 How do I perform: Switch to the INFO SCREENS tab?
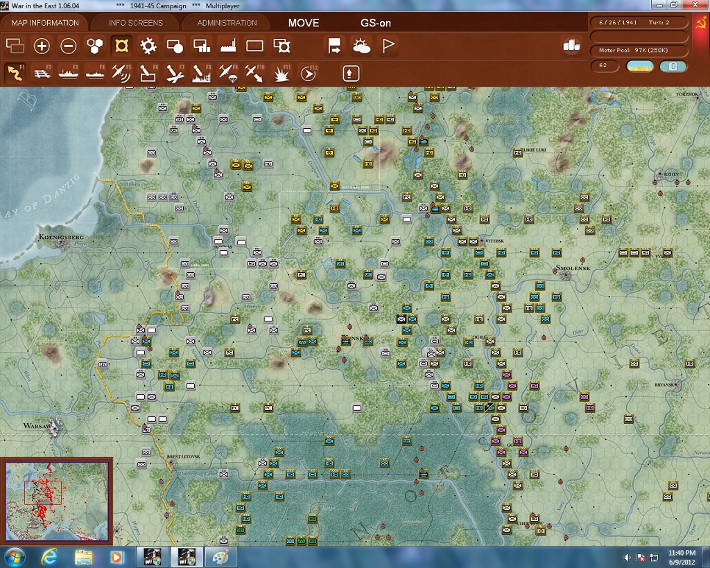(x=136, y=23)
